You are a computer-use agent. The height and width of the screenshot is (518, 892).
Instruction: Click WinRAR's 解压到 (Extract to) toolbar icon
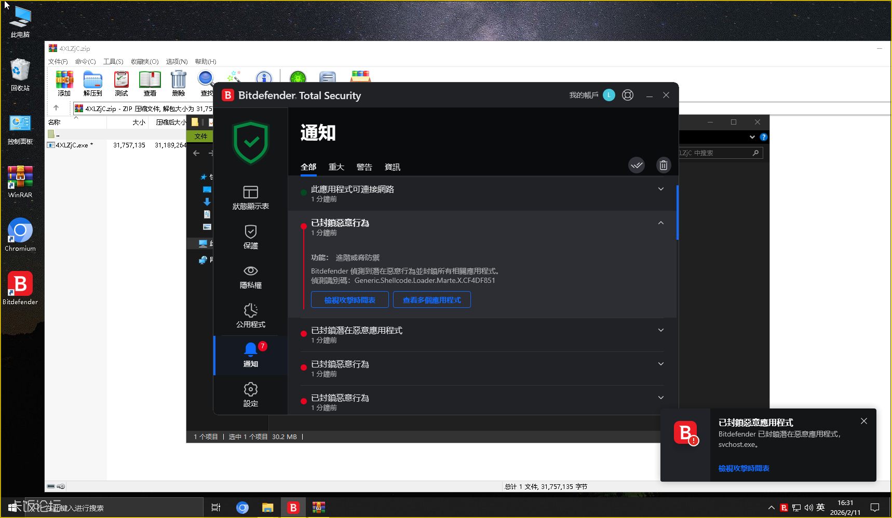click(93, 84)
